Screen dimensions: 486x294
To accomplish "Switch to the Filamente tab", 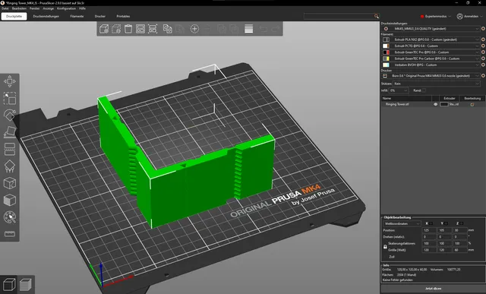I will (x=77, y=16).
